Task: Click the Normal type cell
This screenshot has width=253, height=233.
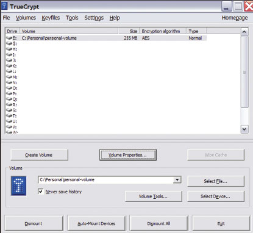Action: click(195, 38)
